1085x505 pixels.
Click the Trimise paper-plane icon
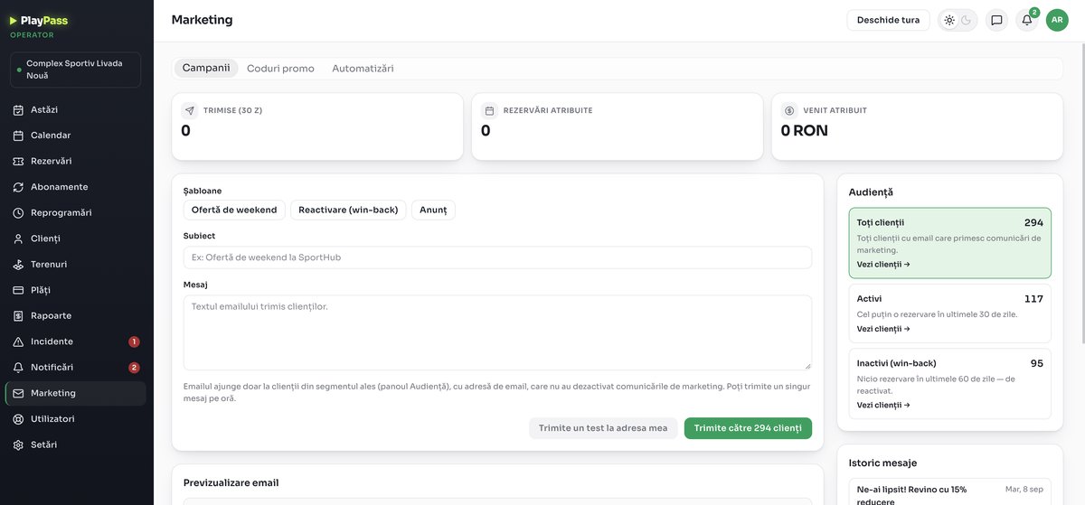point(190,110)
